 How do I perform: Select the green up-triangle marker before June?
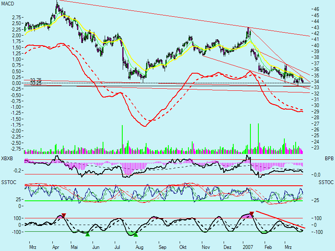tap(88, 234)
